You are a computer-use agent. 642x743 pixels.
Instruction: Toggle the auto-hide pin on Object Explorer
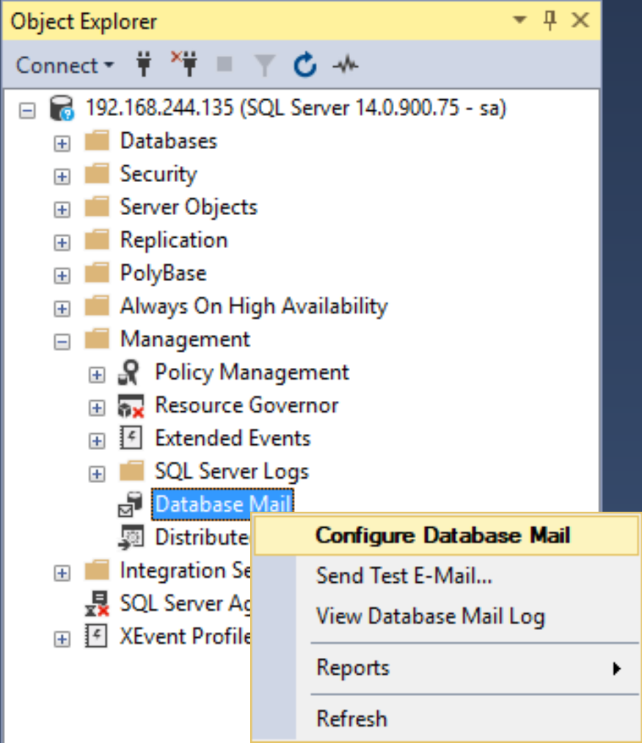tap(550, 21)
